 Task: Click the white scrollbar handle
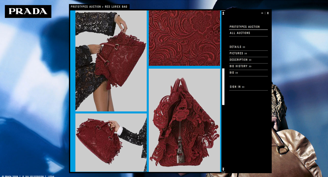click(223, 87)
